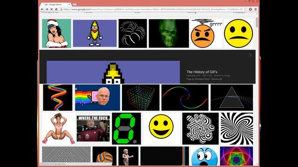
Task: Stop the page loading with the X button
Action: coord(52,9)
